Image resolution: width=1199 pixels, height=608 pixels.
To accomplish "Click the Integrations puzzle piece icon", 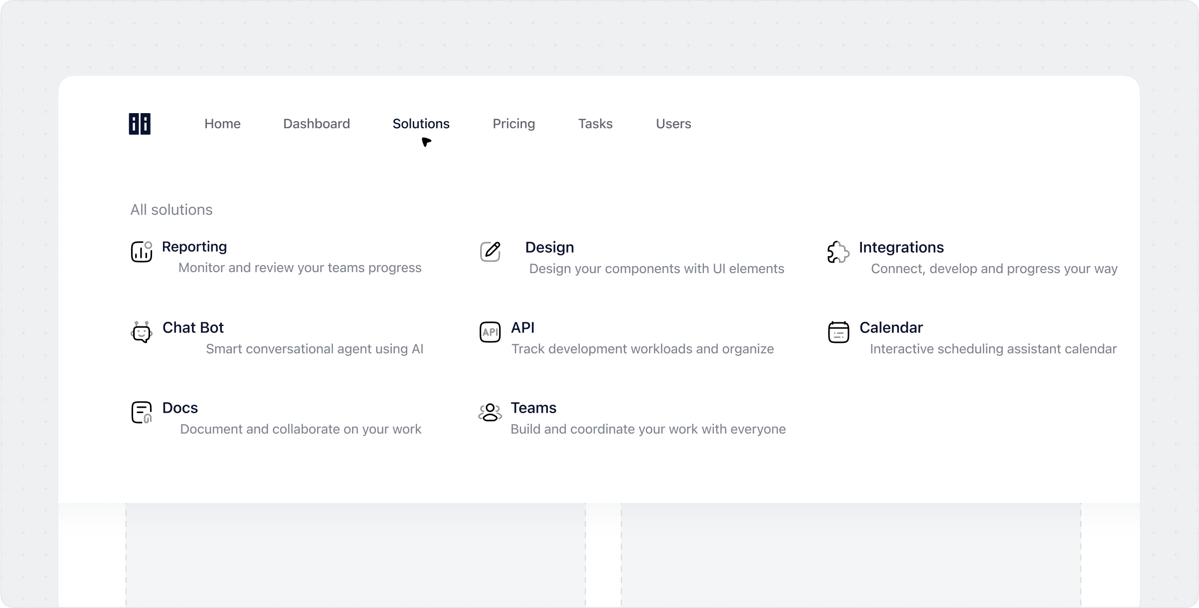I will click(x=838, y=252).
